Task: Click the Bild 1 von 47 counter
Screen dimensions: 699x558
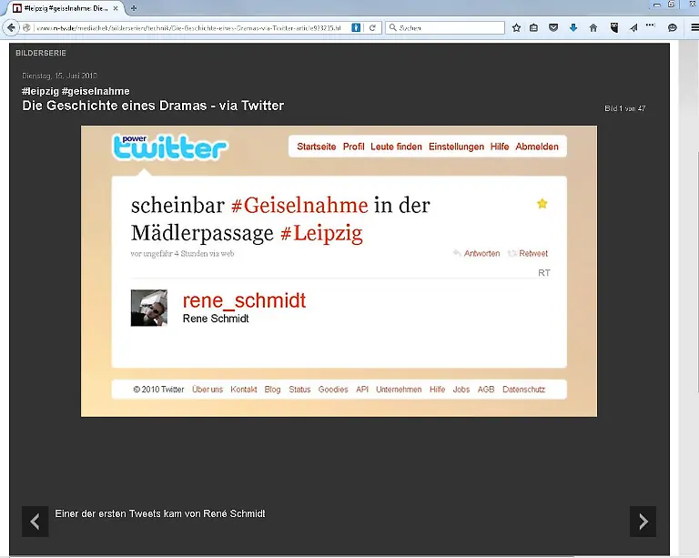Action: pos(624,108)
